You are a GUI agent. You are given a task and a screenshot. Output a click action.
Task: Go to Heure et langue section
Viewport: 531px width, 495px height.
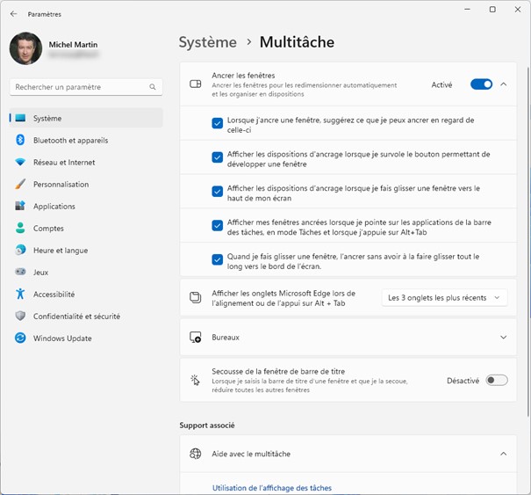(60, 251)
